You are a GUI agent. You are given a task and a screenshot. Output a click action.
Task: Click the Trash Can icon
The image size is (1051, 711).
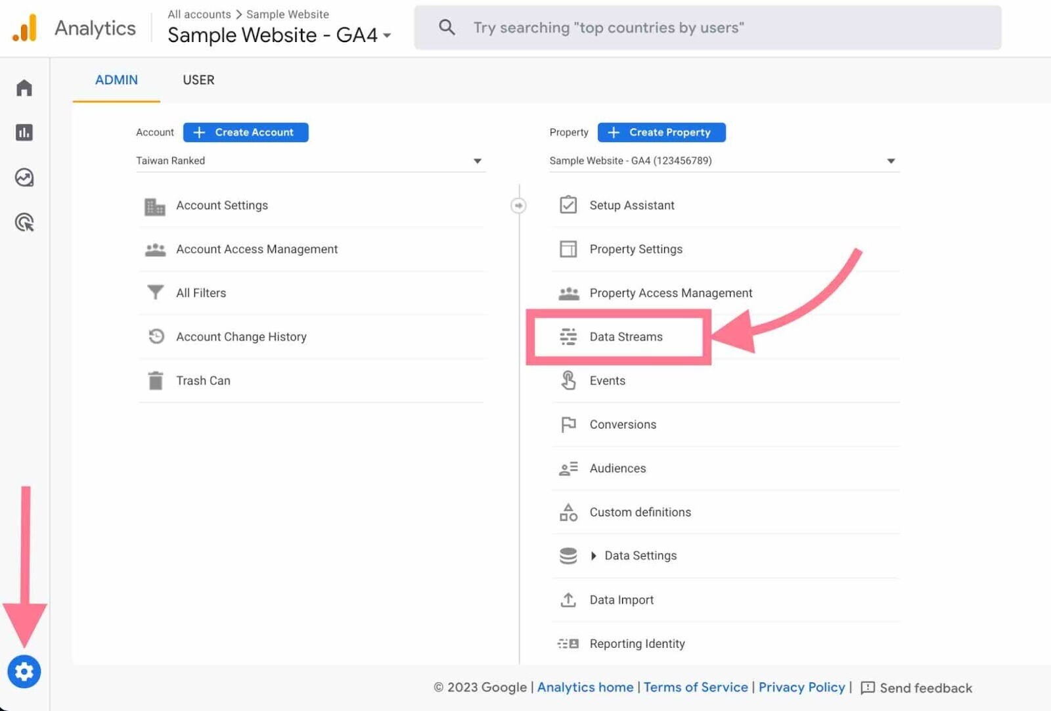point(155,380)
